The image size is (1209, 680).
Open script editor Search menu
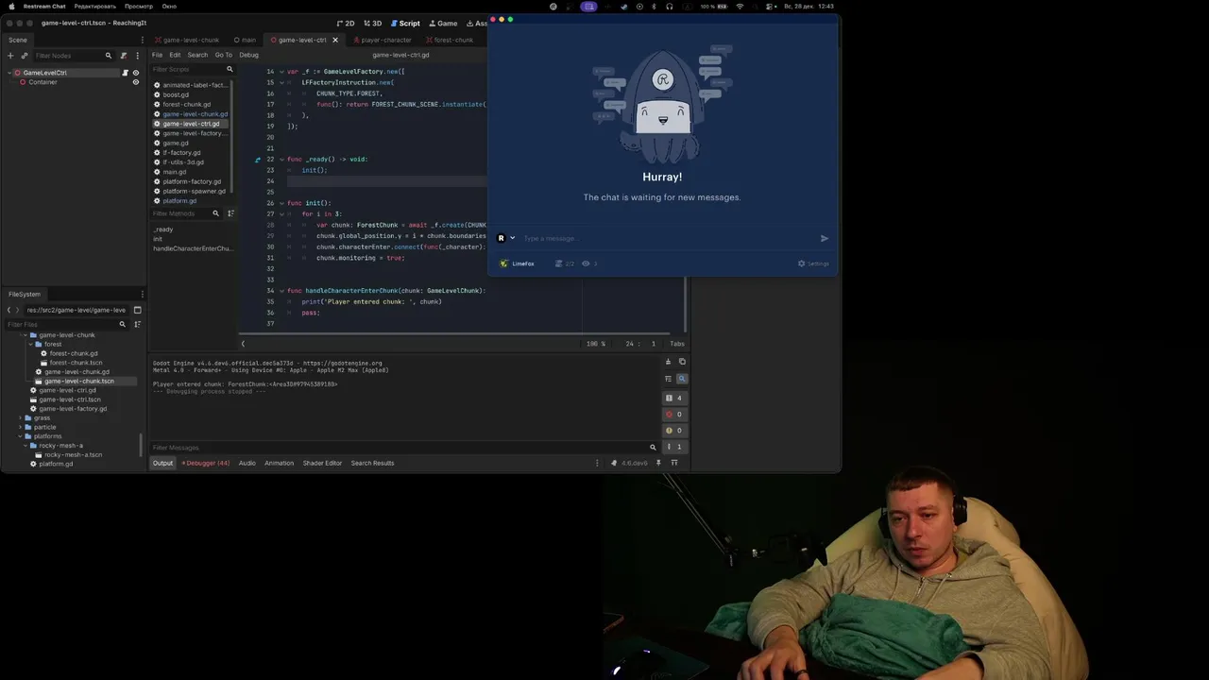pos(197,55)
